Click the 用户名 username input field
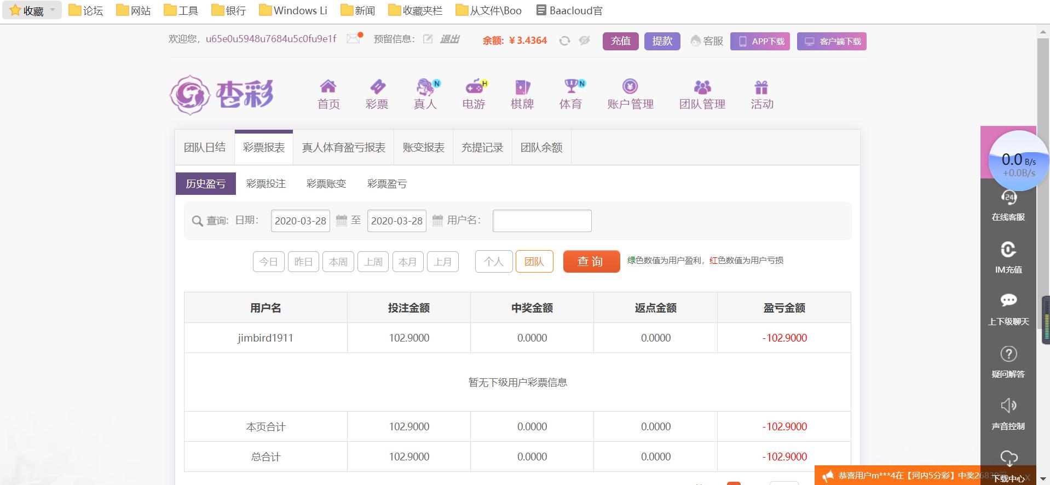This screenshot has width=1050, height=485. click(542, 221)
